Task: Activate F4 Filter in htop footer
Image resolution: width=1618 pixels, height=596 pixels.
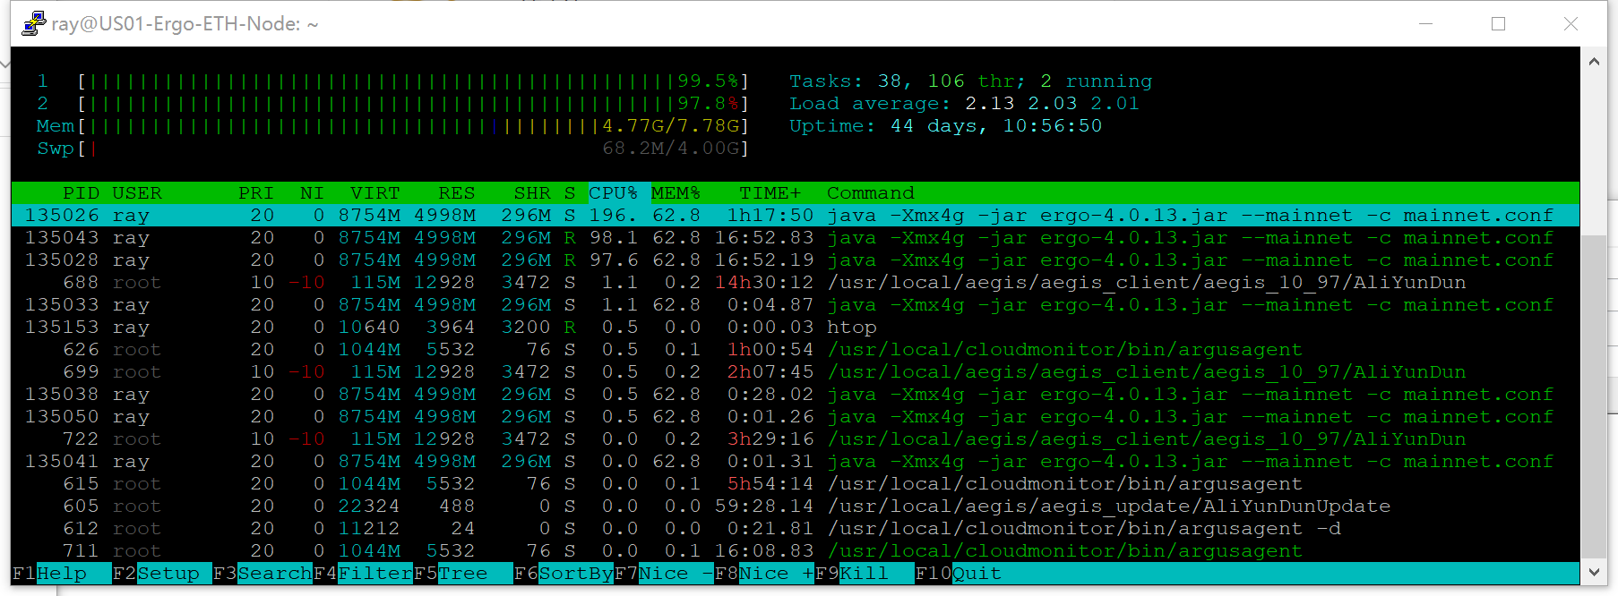Action: pos(363,574)
